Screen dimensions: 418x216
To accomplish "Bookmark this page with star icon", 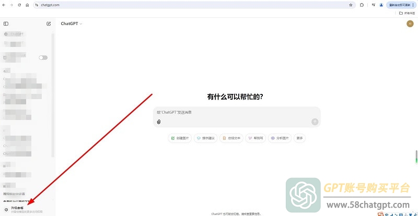I will (x=351, y=5).
